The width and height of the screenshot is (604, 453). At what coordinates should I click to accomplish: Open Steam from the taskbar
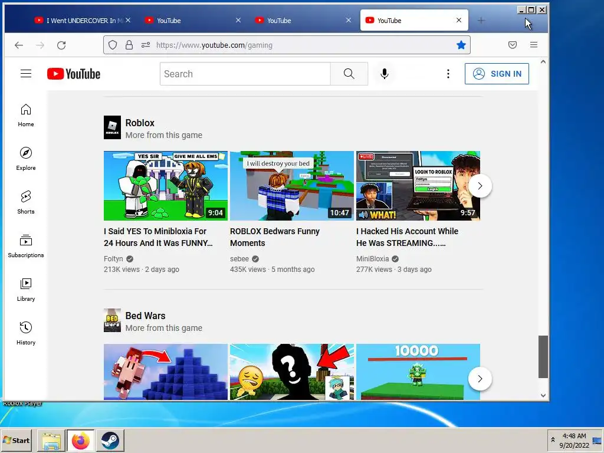click(110, 440)
